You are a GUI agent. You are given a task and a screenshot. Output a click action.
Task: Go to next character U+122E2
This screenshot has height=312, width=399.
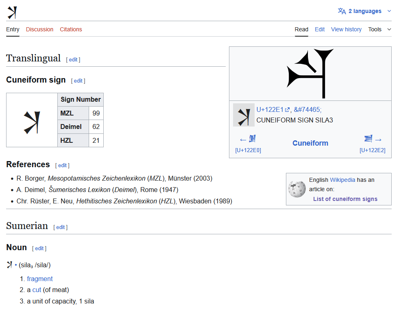(373, 143)
